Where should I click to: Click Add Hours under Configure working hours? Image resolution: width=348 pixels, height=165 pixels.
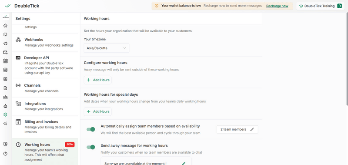point(97,80)
